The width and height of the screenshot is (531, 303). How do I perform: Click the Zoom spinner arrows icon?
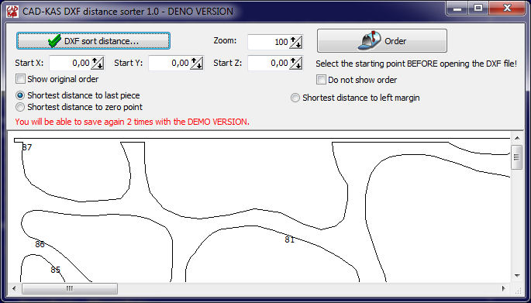(296, 42)
